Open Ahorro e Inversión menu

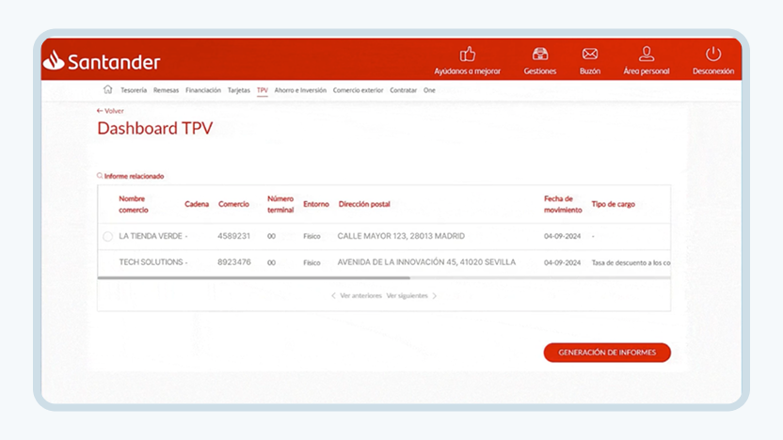coord(300,90)
